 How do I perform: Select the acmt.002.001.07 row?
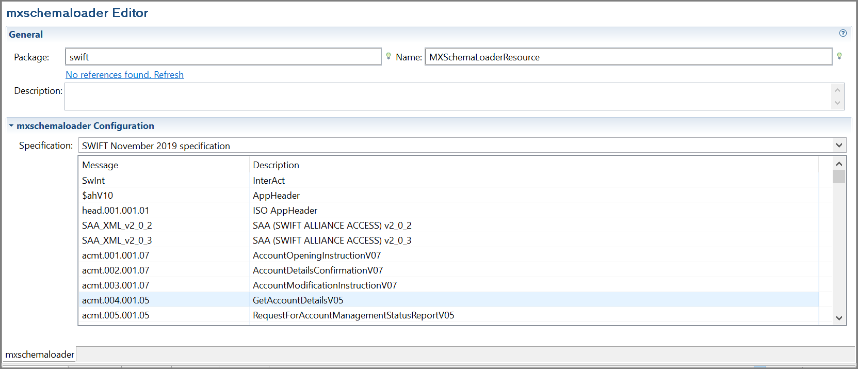(448, 270)
